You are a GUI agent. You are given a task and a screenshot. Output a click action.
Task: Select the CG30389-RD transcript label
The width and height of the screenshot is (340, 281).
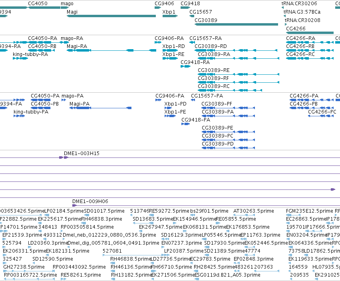click(211, 46)
